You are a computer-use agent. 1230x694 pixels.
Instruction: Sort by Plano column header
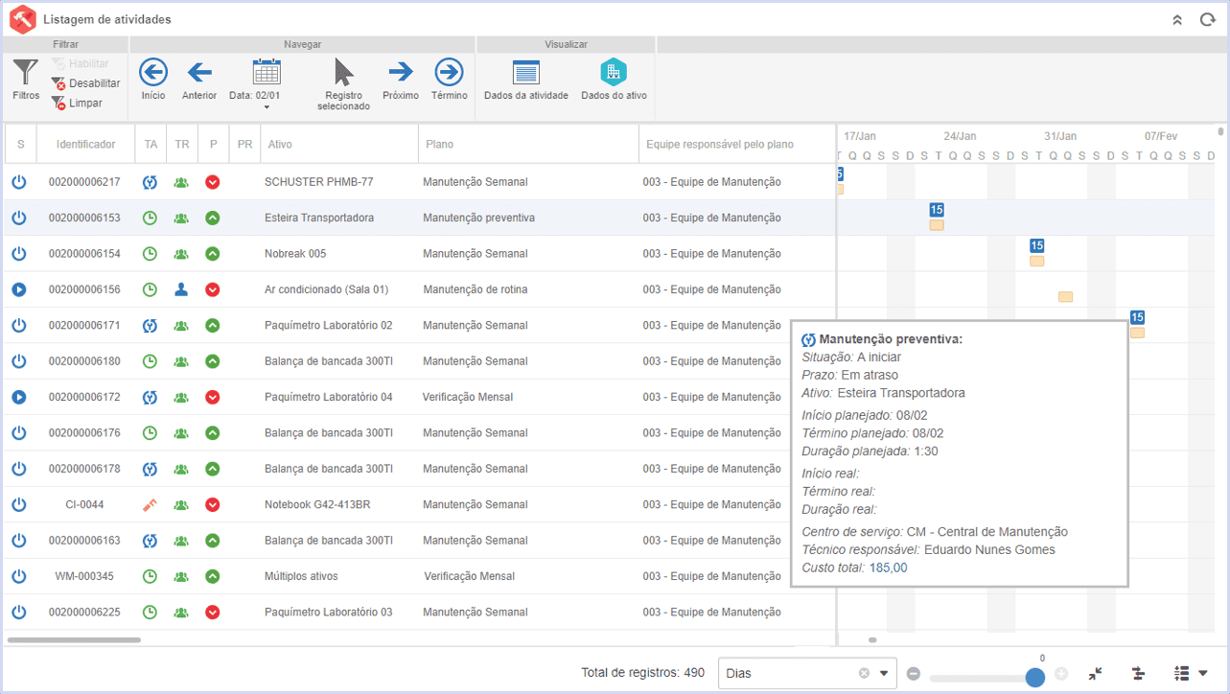click(528, 144)
